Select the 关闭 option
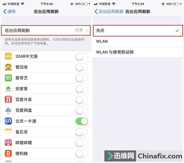The image size is (184, 163). pyautogui.click(x=138, y=31)
